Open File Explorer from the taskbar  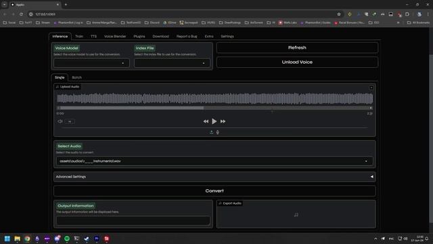(x=17, y=239)
